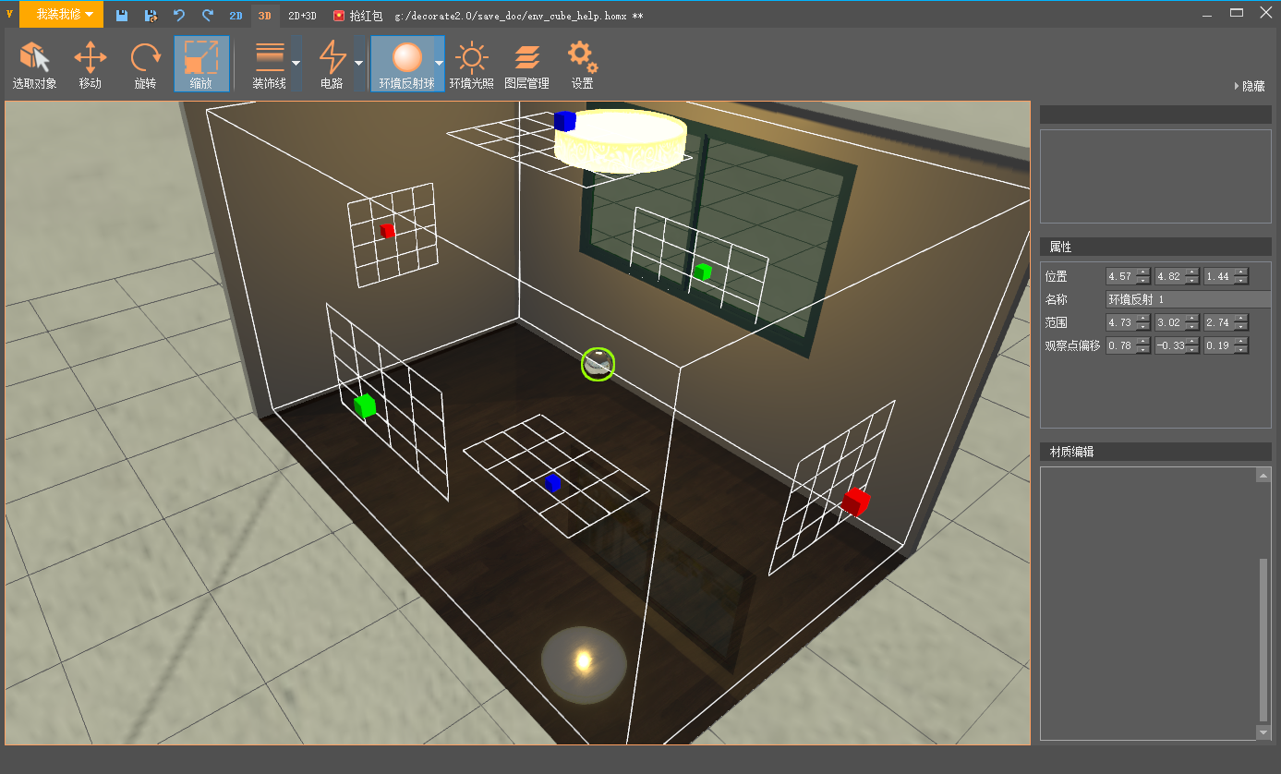Switch to the 2D view tab
Viewport: 1281px width, 774px height.
(236, 16)
